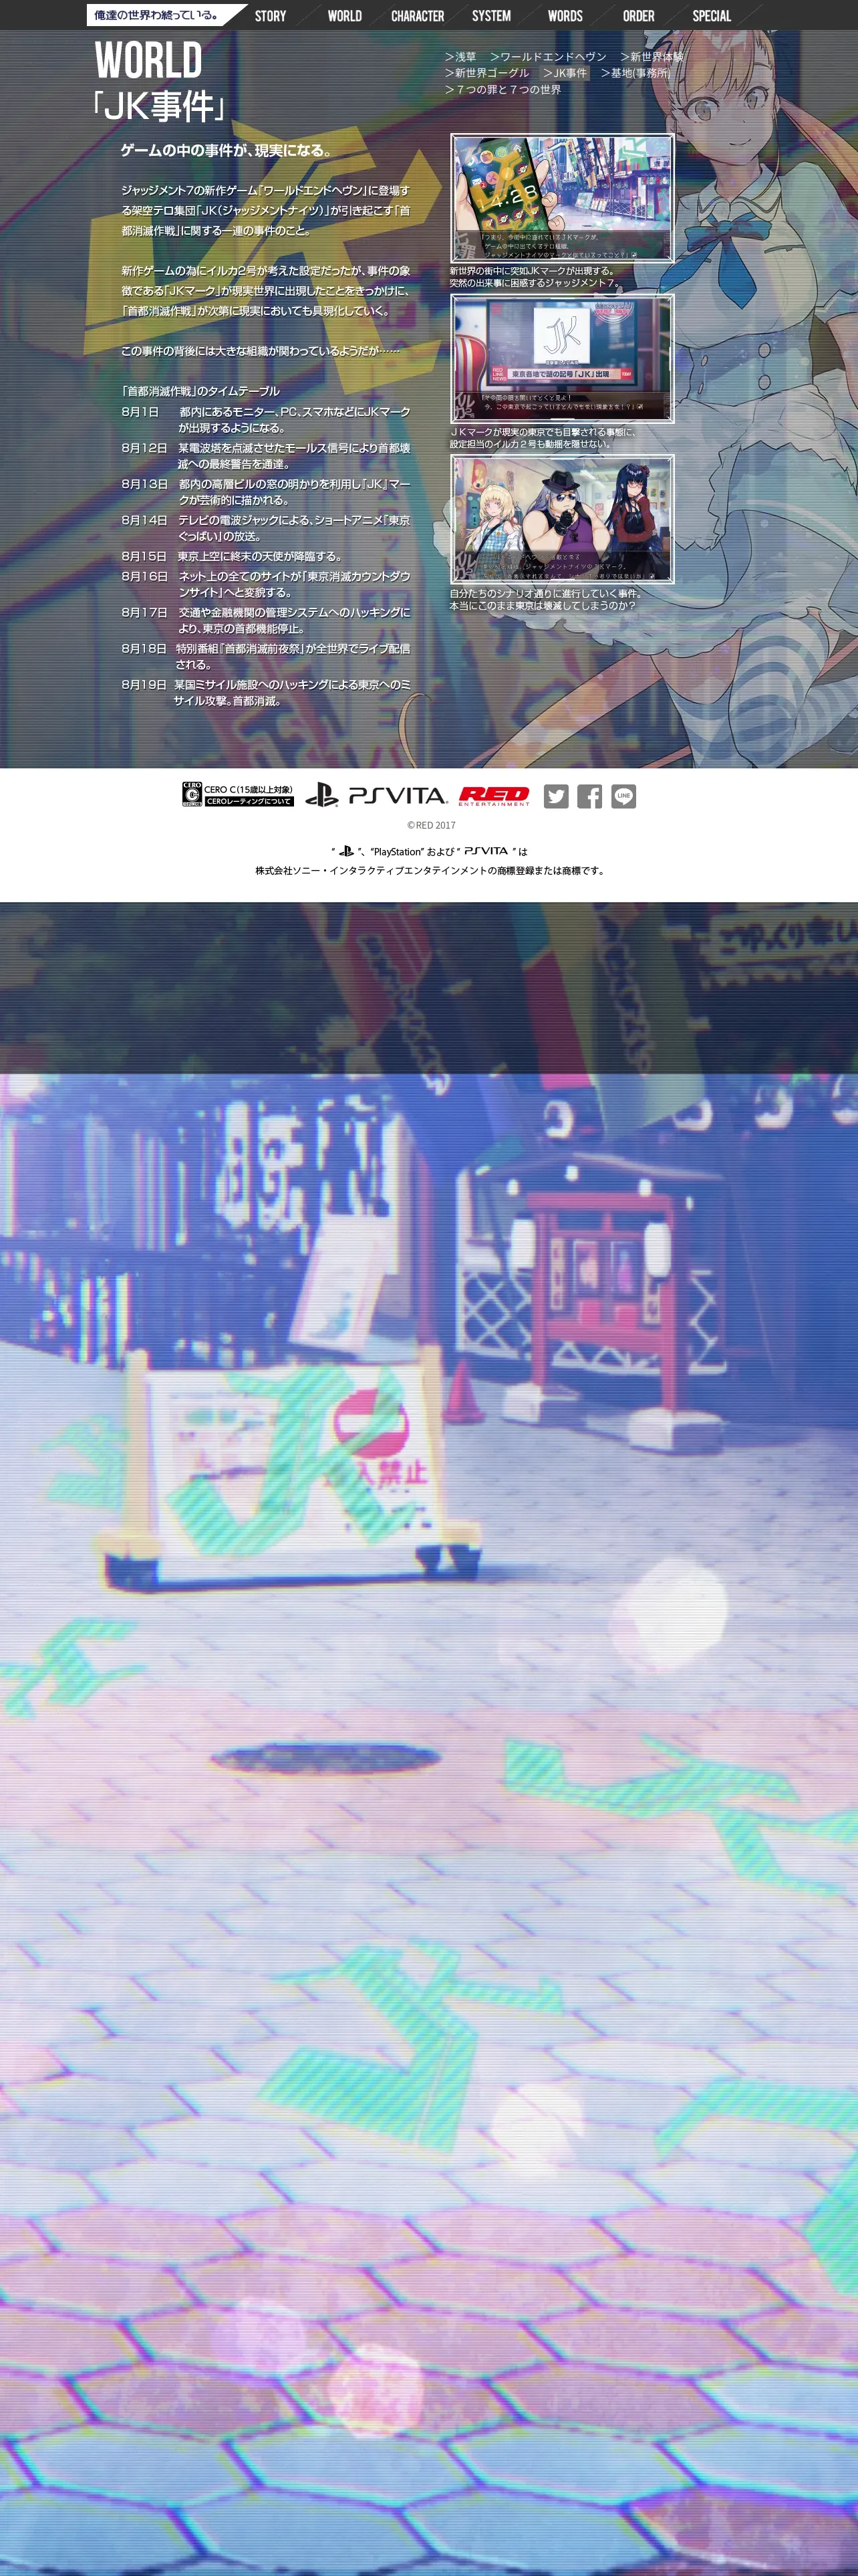Open the ORDER menu item
This screenshot has width=858, height=2576.
[x=639, y=16]
